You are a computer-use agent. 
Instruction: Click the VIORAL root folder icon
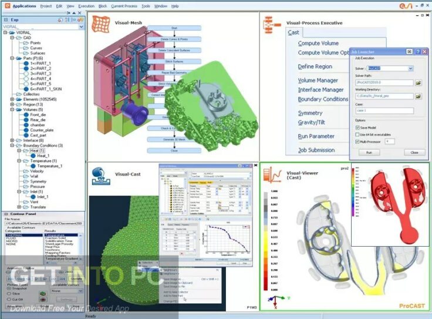[x=12, y=32]
